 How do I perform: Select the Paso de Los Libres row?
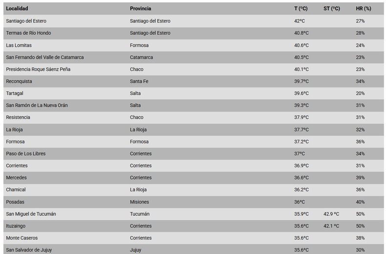(x=193, y=154)
